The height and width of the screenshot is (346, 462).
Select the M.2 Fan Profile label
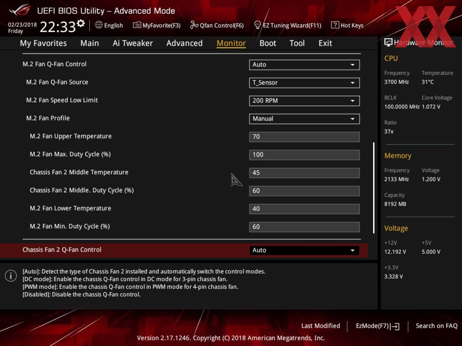coord(48,118)
